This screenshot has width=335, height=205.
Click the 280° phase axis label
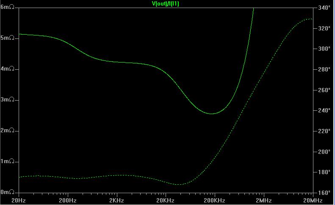pyautogui.click(x=324, y=70)
